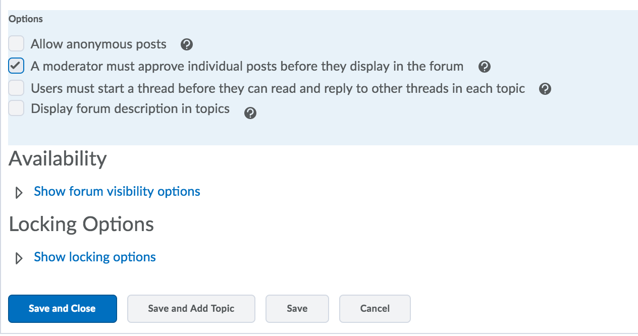638x336 pixels.
Task: Open Show locking options link
Action: (x=94, y=257)
